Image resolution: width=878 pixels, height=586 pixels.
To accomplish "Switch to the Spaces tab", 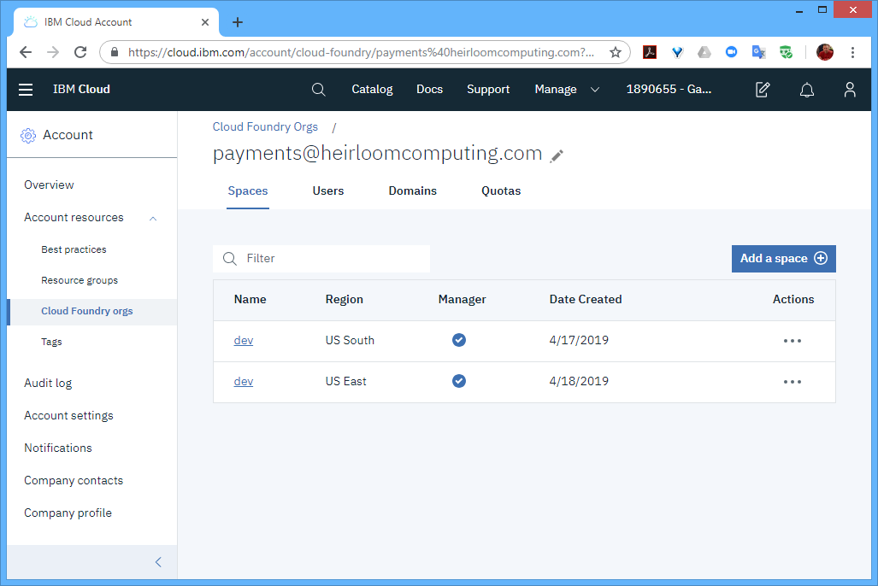I will [x=247, y=191].
